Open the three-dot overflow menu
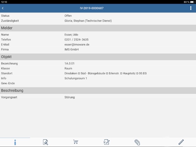The image size is (196, 147). click(191, 8)
